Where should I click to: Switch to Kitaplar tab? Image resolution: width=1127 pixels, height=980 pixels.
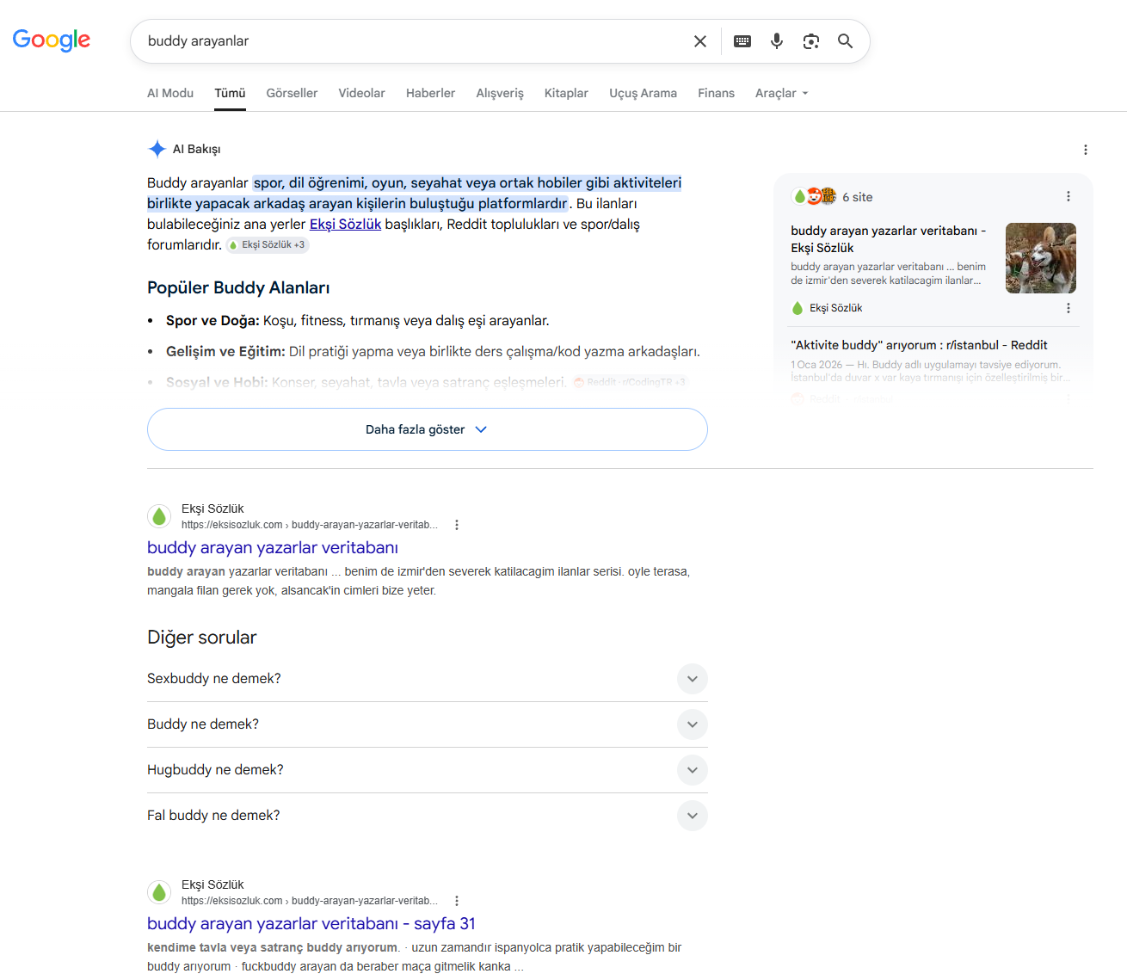pyautogui.click(x=566, y=93)
